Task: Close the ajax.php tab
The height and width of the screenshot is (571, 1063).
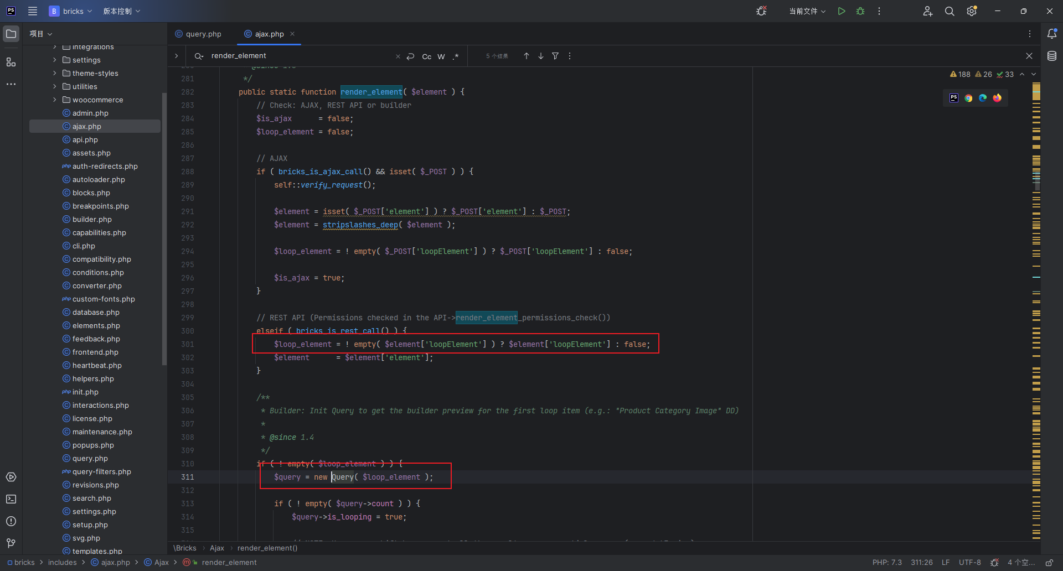Action: (292, 34)
